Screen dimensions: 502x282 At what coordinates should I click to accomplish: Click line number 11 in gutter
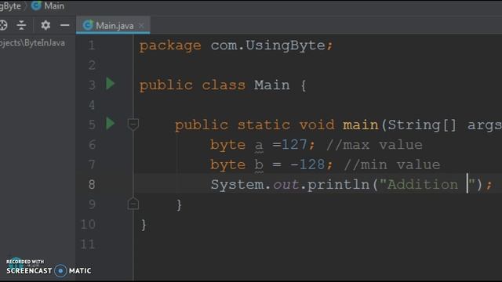88,244
